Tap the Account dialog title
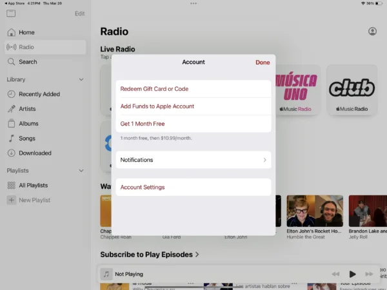The width and height of the screenshot is (387, 290). (193, 62)
